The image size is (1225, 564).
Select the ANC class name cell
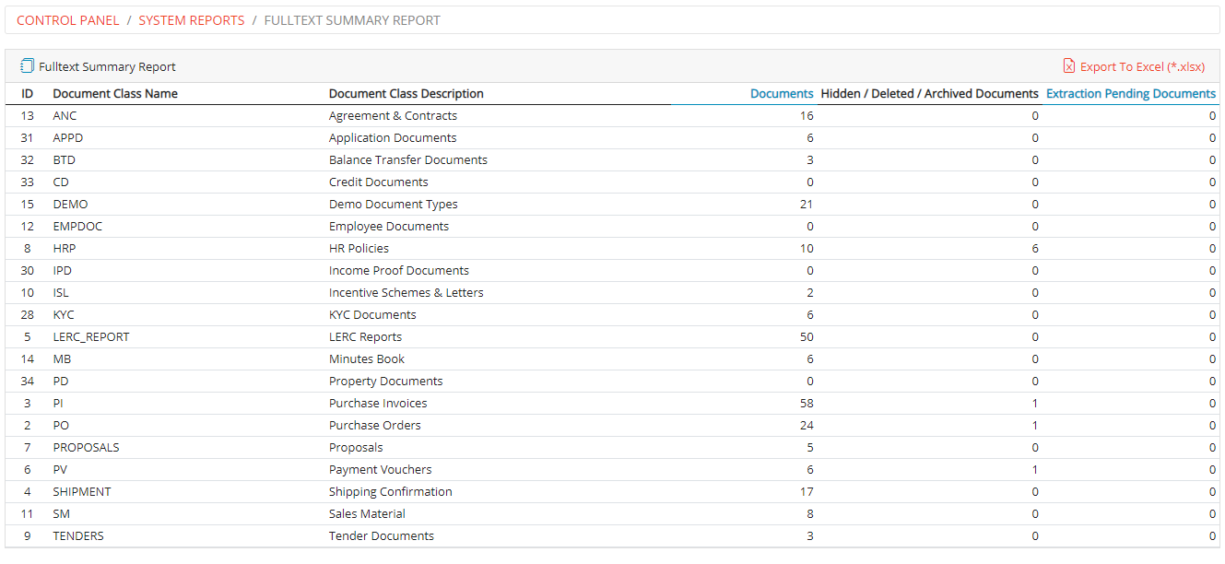pyautogui.click(x=65, y=116)
